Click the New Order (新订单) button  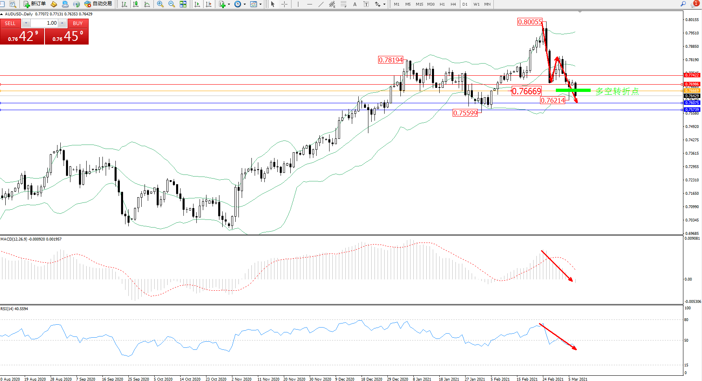point(34,4)
